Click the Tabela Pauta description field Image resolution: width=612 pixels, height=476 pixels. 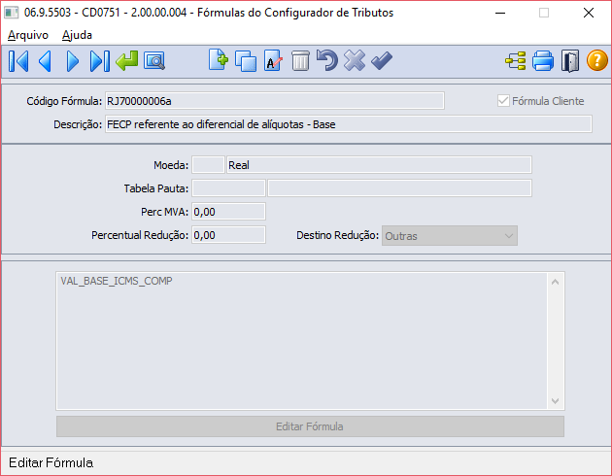399,188
